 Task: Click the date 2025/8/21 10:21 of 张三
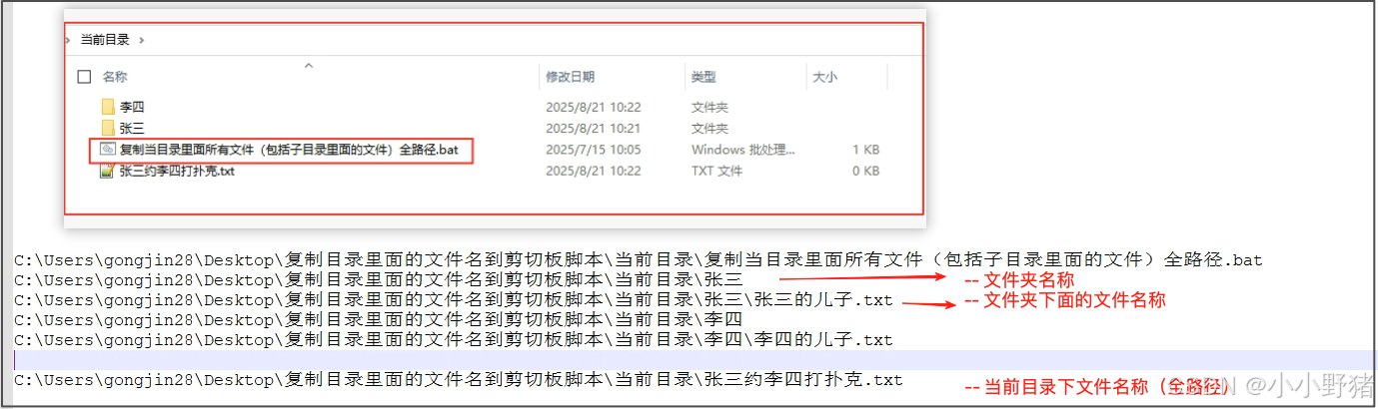(x=593, y=128)
